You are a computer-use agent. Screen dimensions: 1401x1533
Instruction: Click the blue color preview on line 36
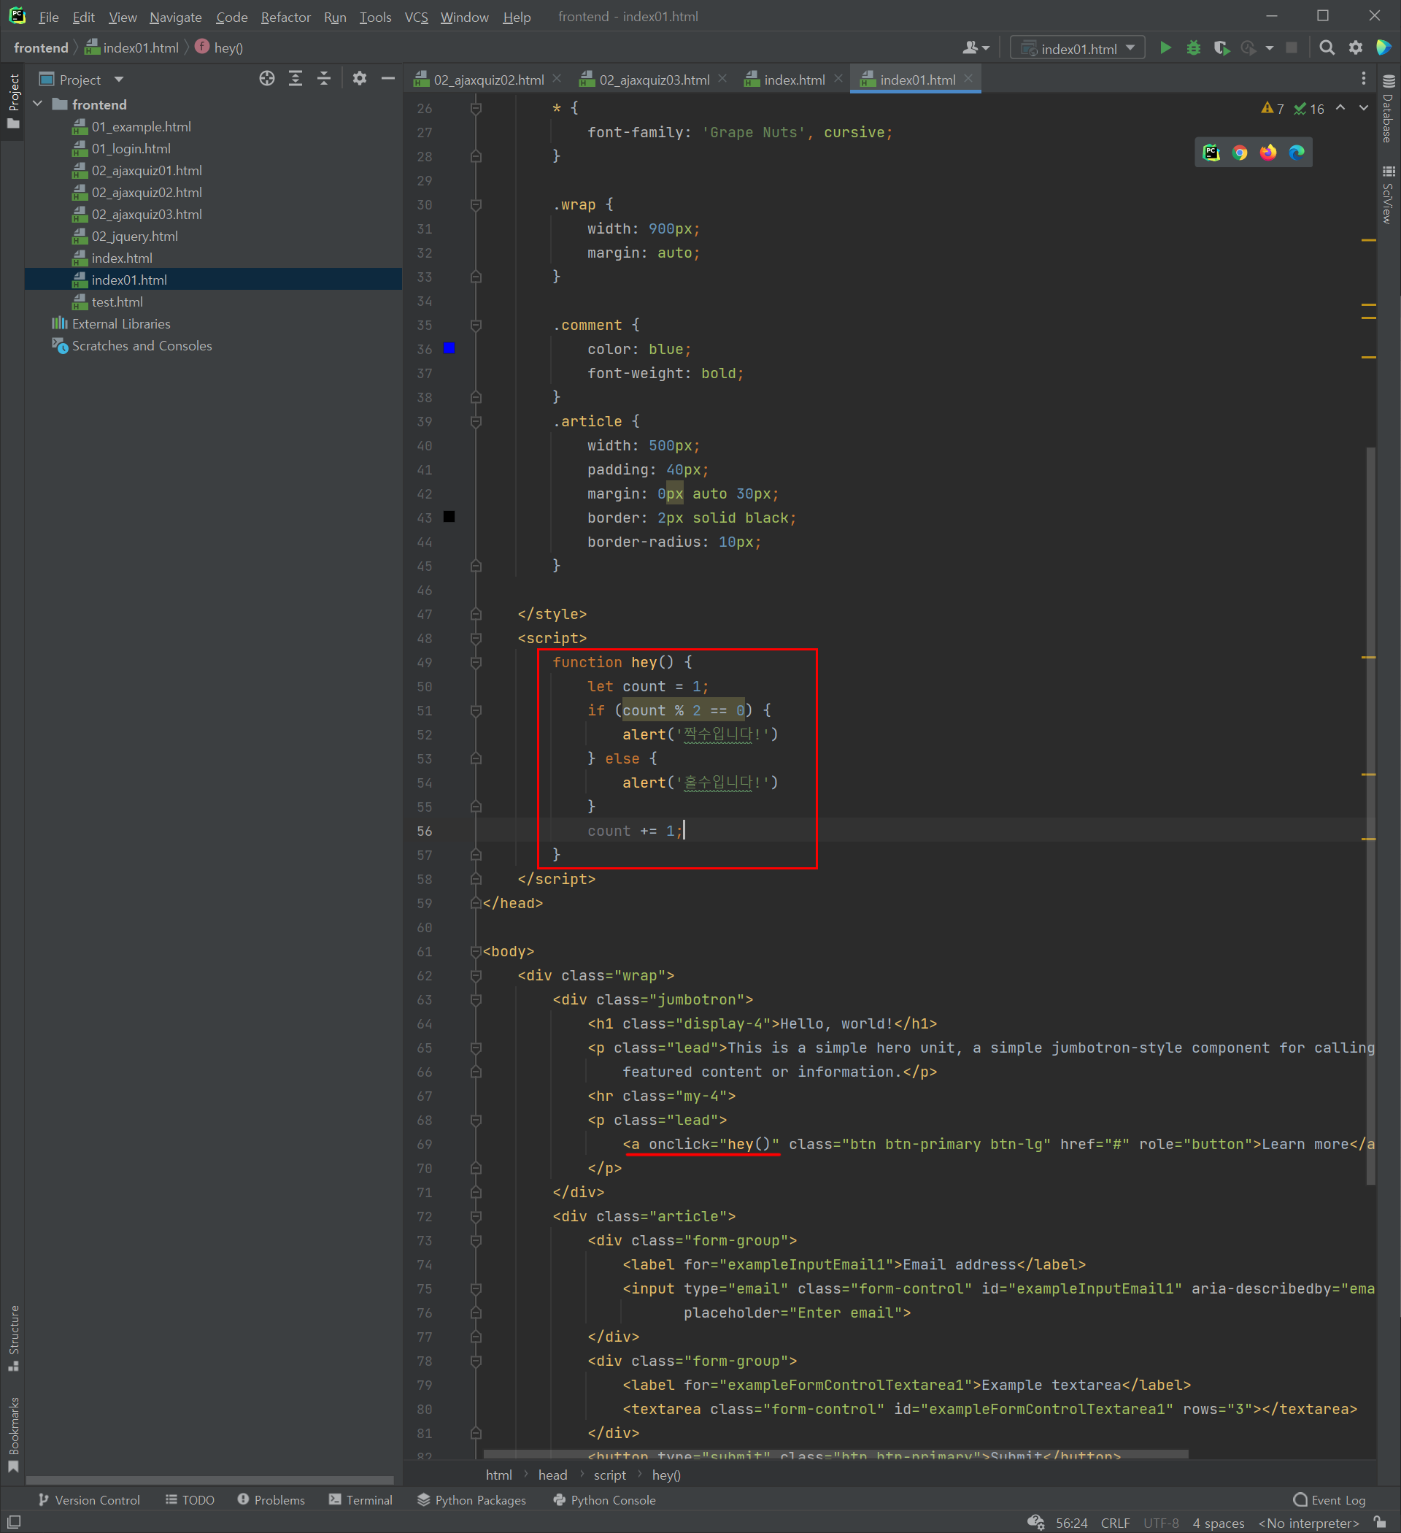pyautogui.click(x=449, y=349)
